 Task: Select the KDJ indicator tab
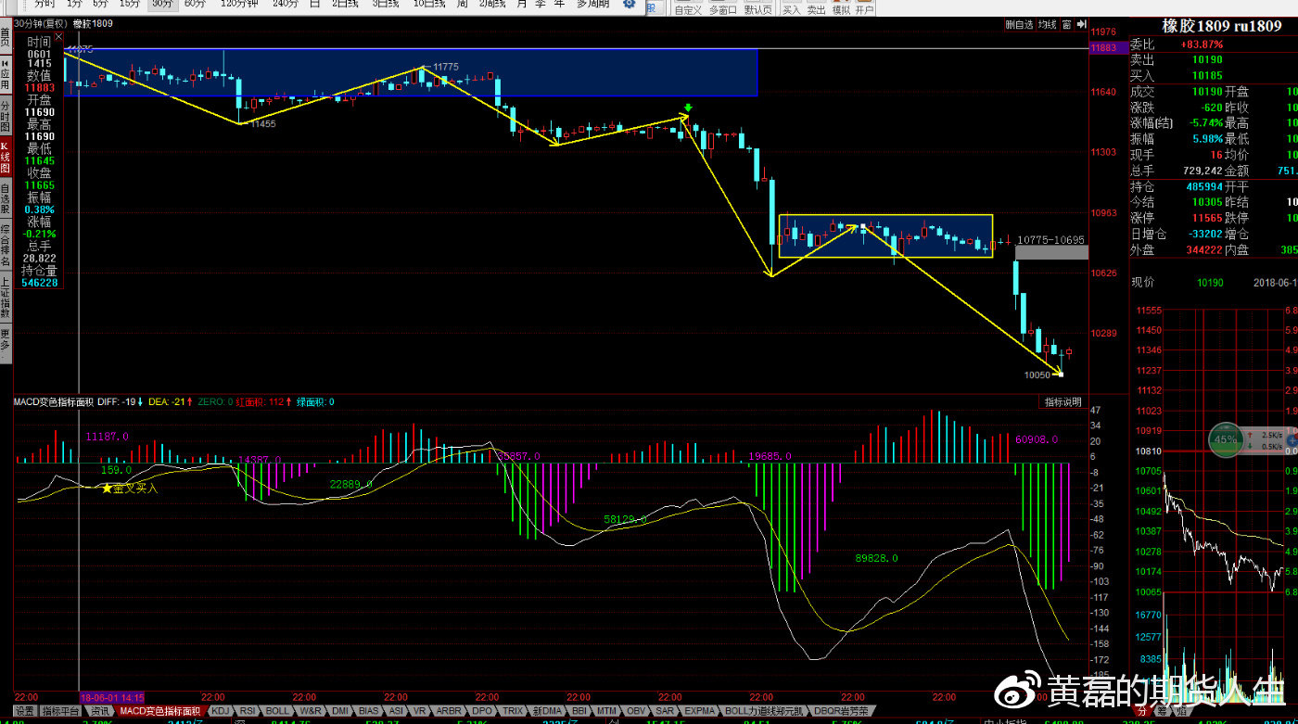coord(220,711)
